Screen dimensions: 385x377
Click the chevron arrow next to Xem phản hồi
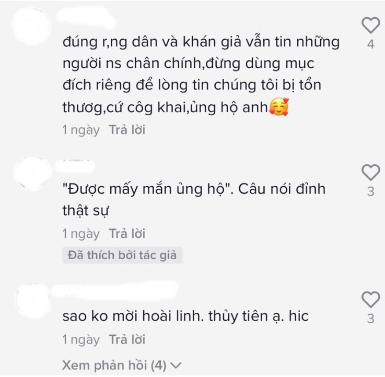pos(176,366)
